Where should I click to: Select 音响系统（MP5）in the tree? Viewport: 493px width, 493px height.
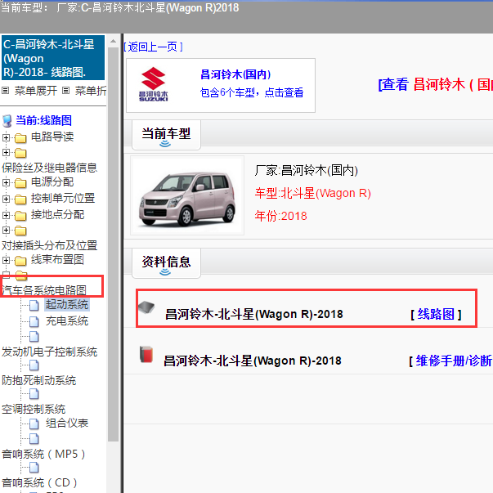(43, 454)
